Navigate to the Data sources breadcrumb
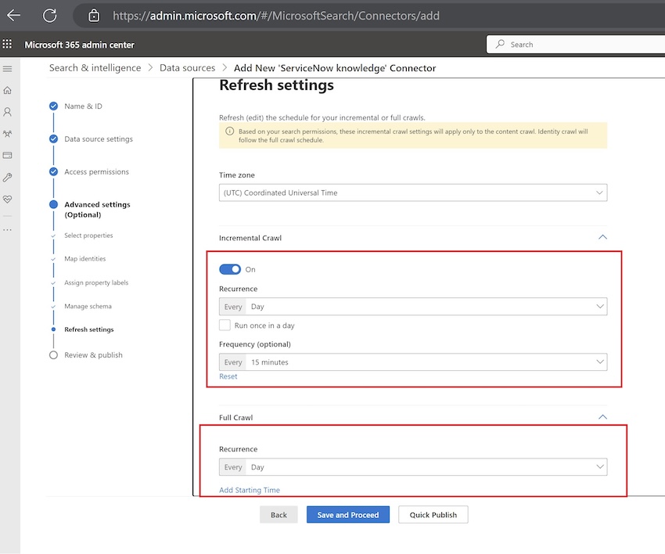This screenshot has width=665, height=554. pos(187,67)
